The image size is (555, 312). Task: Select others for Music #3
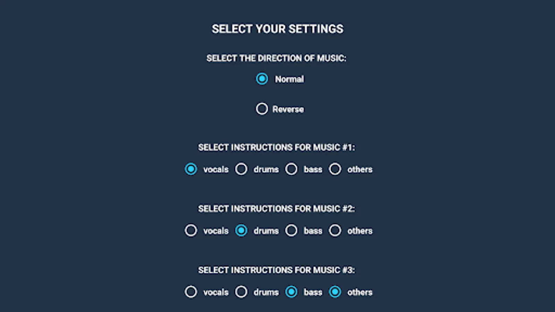pos(335,292)
